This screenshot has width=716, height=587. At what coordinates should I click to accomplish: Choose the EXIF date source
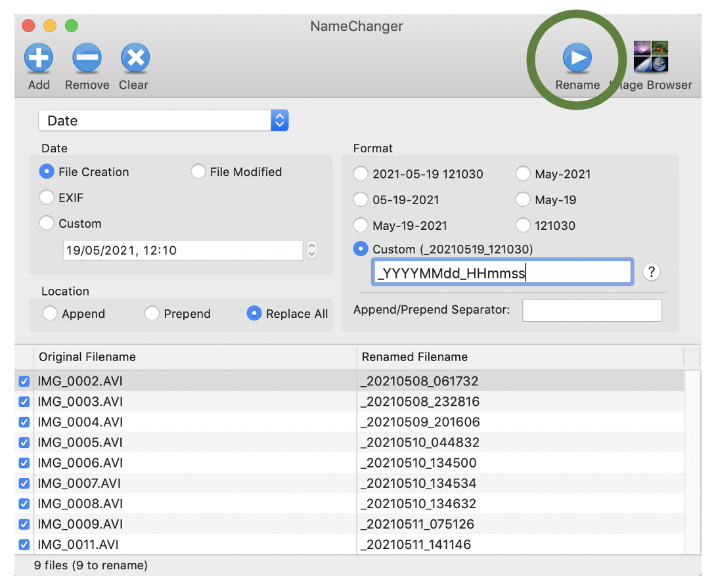[x=47, y=197]
